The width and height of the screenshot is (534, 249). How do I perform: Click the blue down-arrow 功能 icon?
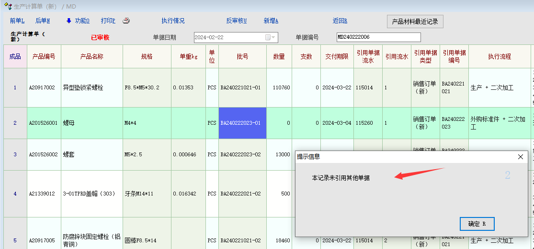(x=68, y=21)
